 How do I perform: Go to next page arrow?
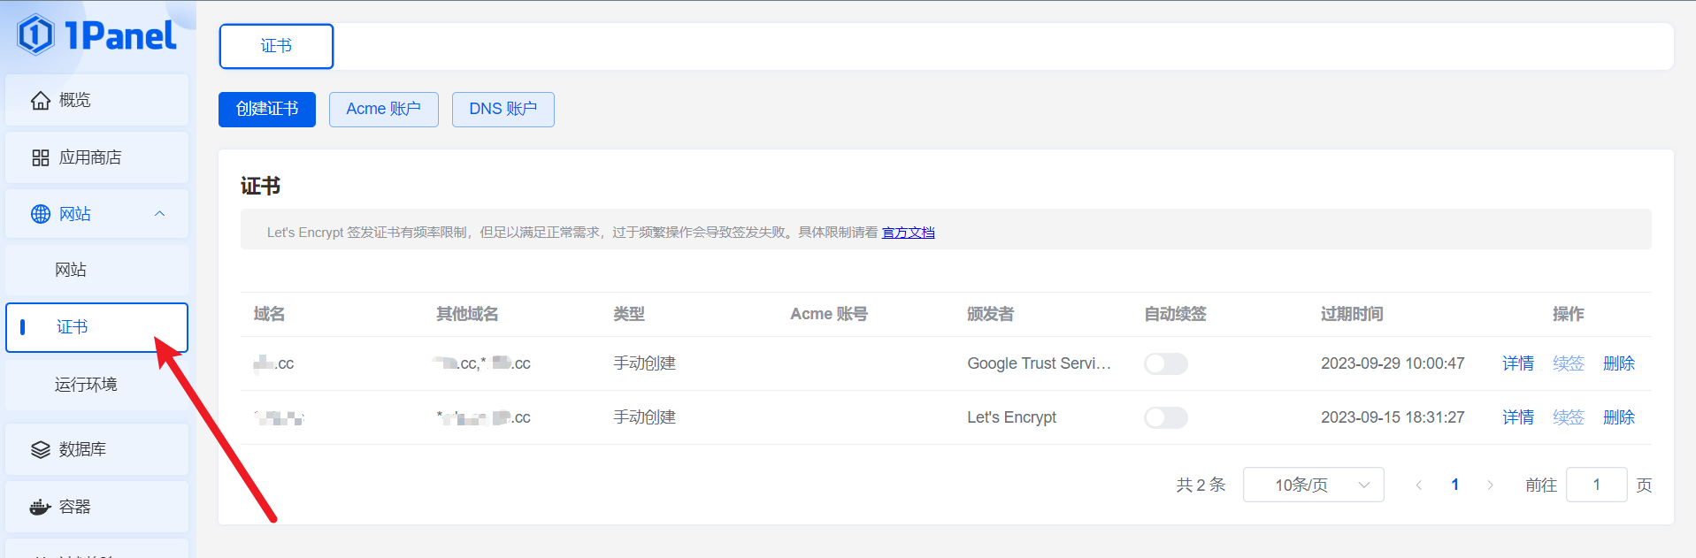point(1491,485)
